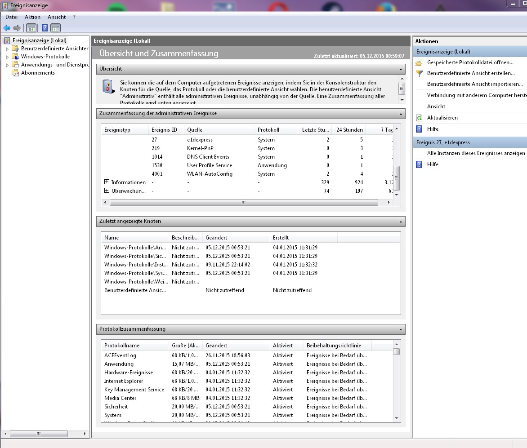Collapse Zusammenfassung der administrativen Ereignisse section
Viewport: 527px width, 448px height.
401,114
